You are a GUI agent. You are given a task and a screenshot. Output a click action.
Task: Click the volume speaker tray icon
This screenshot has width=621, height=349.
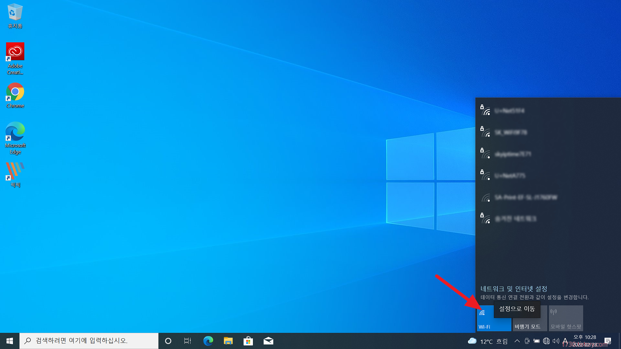click(x=556, y=341)
